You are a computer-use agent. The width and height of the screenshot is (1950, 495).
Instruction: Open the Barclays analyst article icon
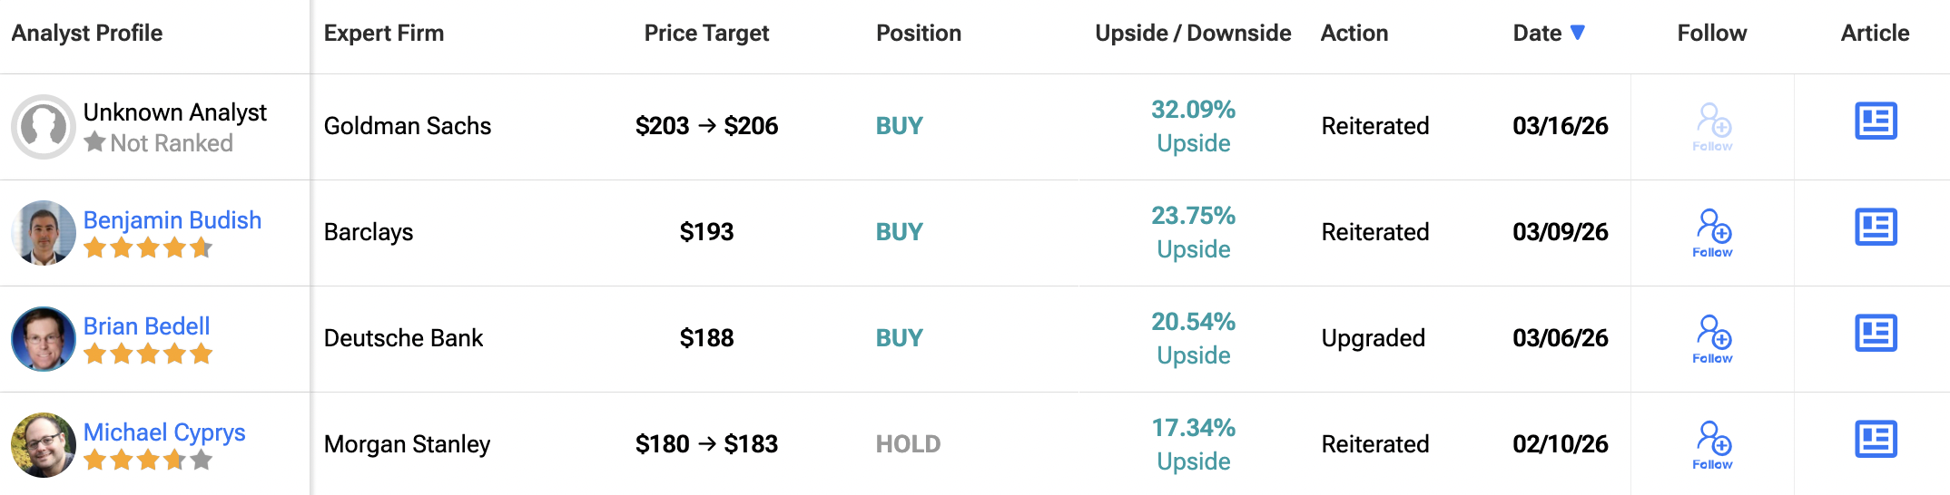click(x=1876, y=228)
